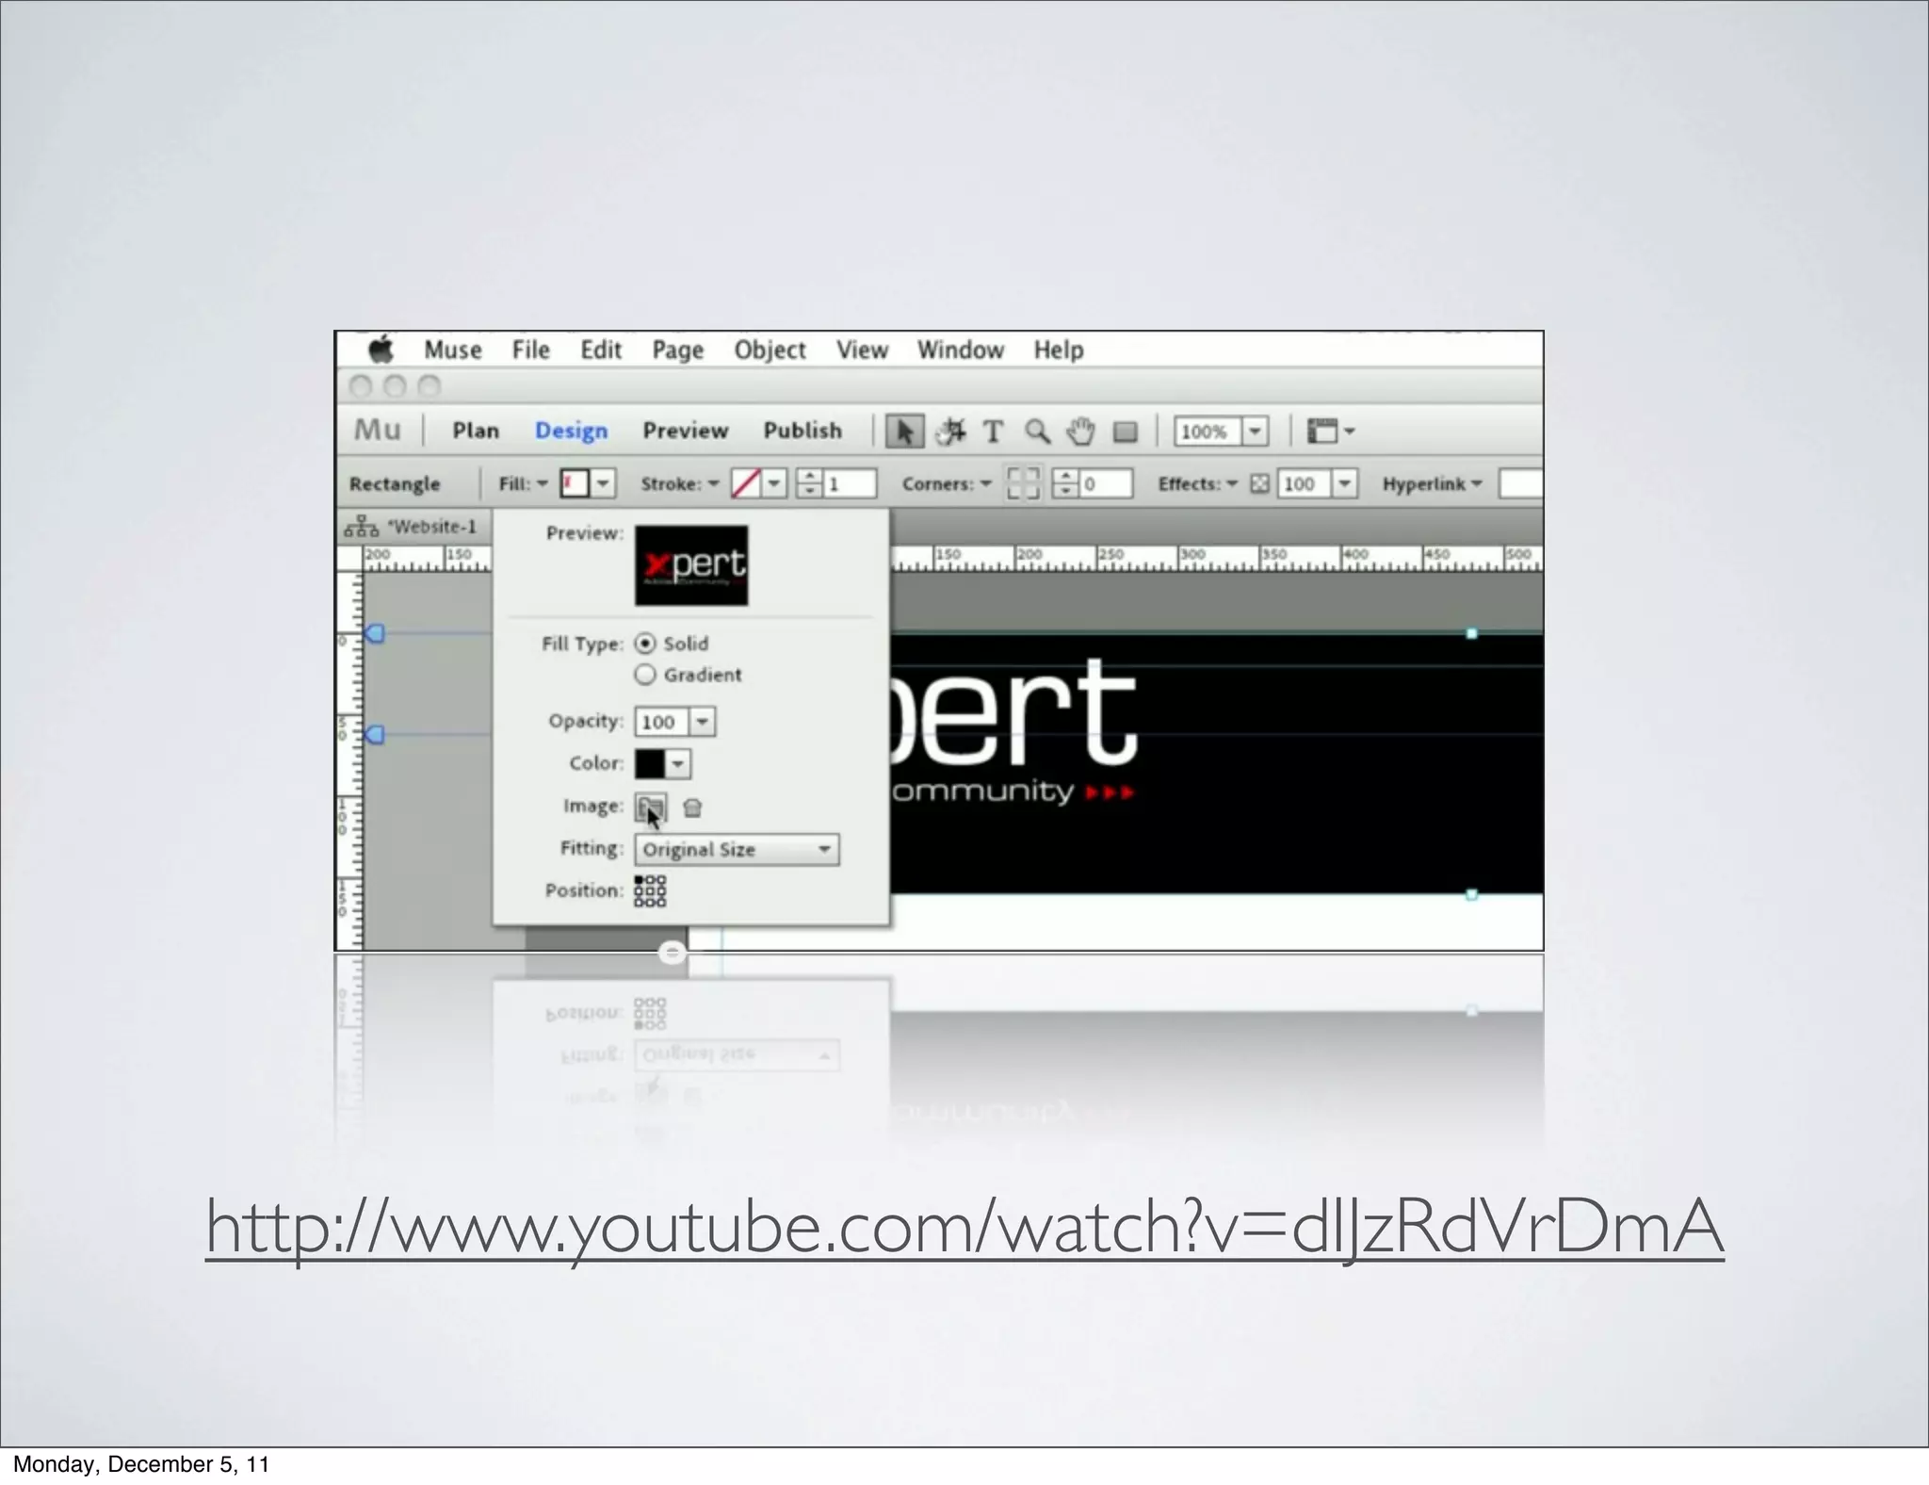This screenshot has width=1929, height=1485.
Task: Click the corner radius value field
Action: 1106,483
